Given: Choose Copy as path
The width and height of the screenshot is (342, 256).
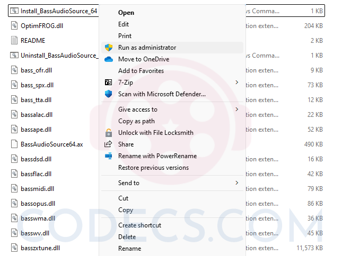Looking at the screenshot, I should [172, 121].
